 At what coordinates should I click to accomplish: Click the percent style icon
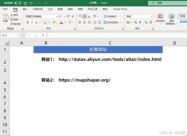click(135, 22)
